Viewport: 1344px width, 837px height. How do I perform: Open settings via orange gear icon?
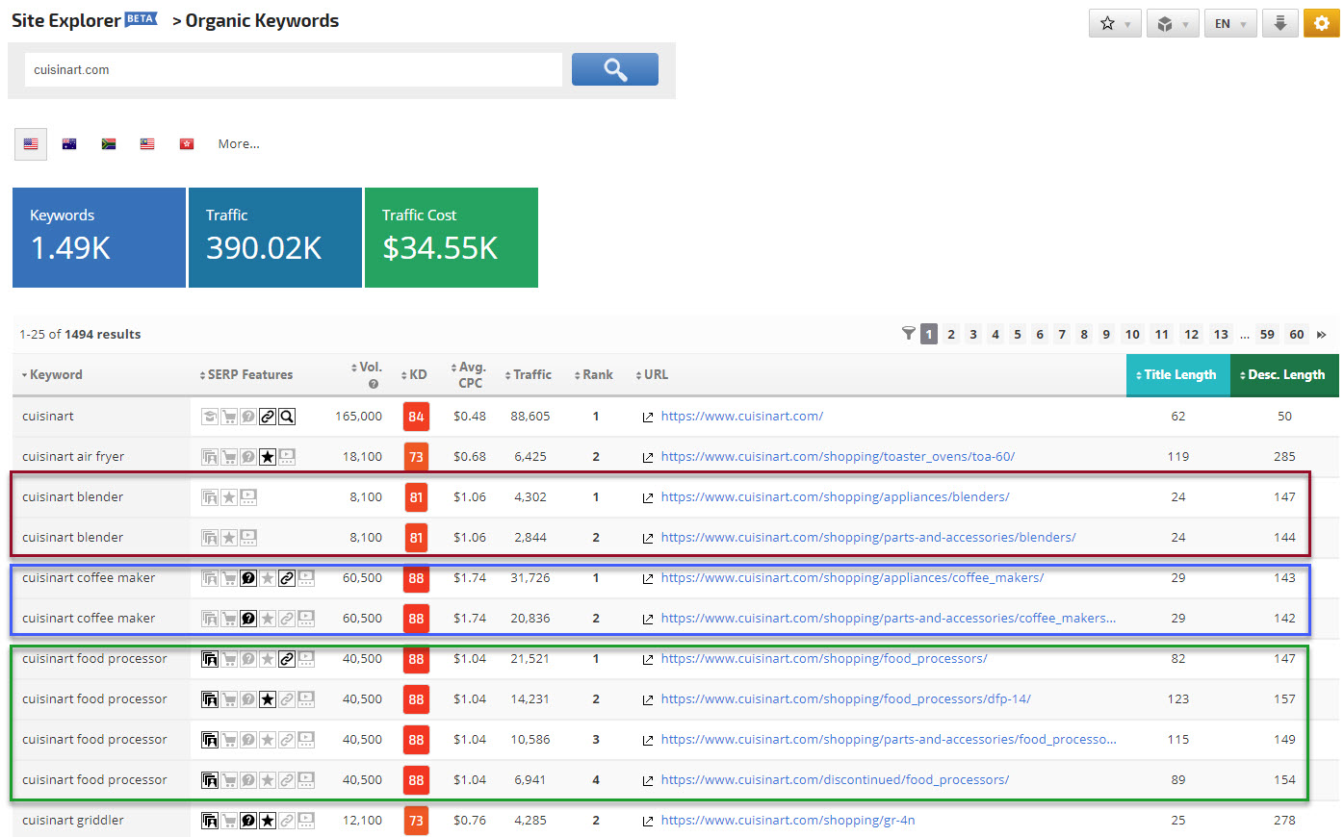click(1321, 24)
